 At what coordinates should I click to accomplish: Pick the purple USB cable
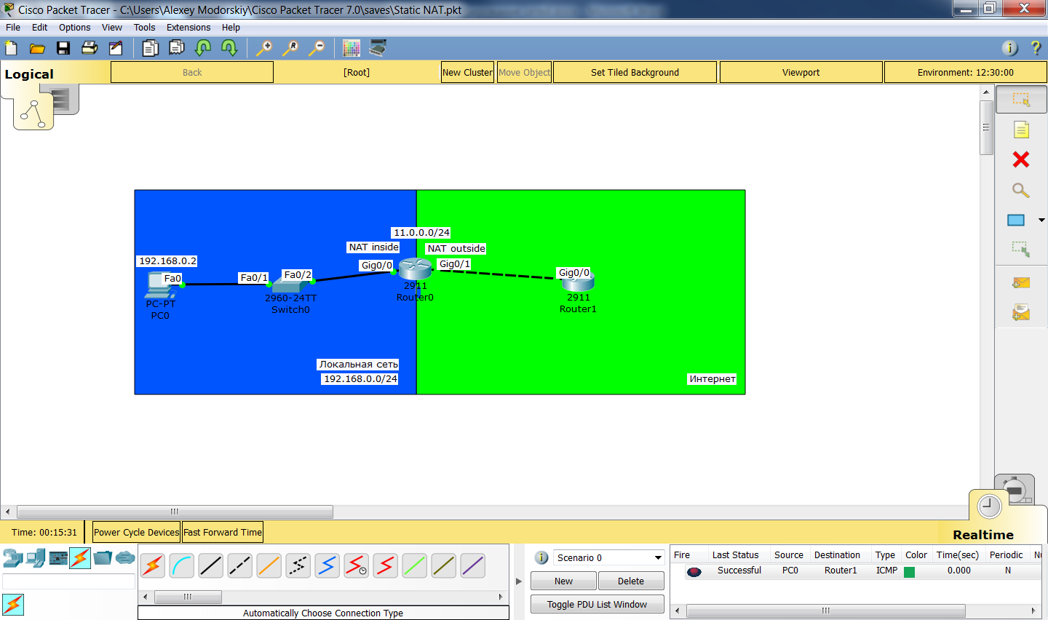[473, 565]
